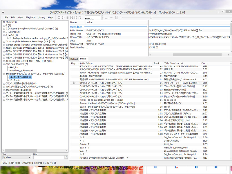The height and width of the screenshot is (174, 232).
Task: Play a random track via toolbar
Action: point(80,18)
